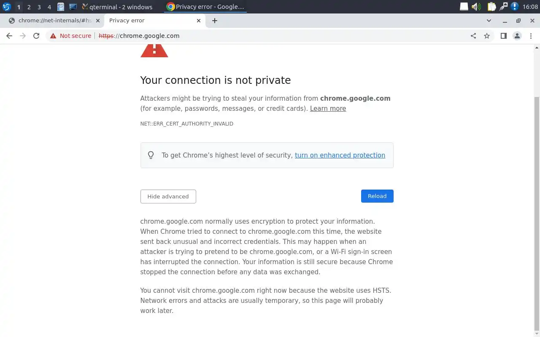Open the Chrome profile menu
This screenshot has height=337, width=540.
(x=517, y=36)
